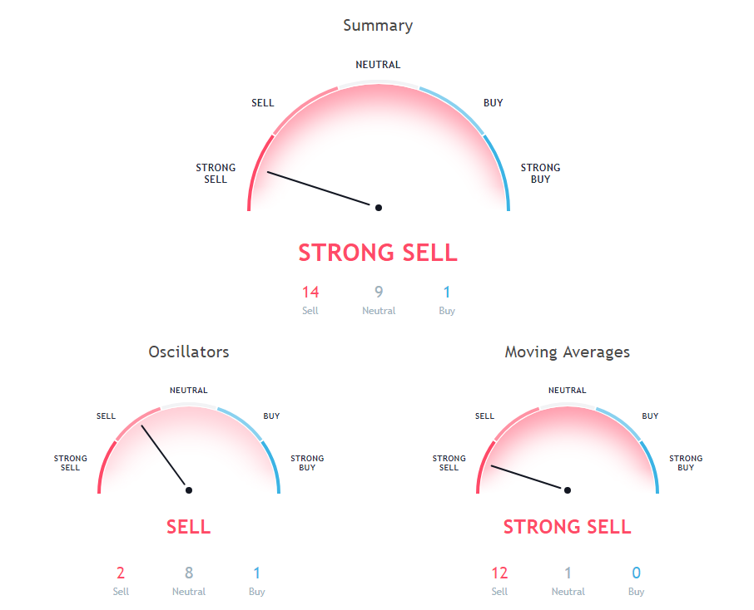Viewport: 754px width, 610px height.
Task: Click the large SELL result under Oscillators
Action: (188, 527)
